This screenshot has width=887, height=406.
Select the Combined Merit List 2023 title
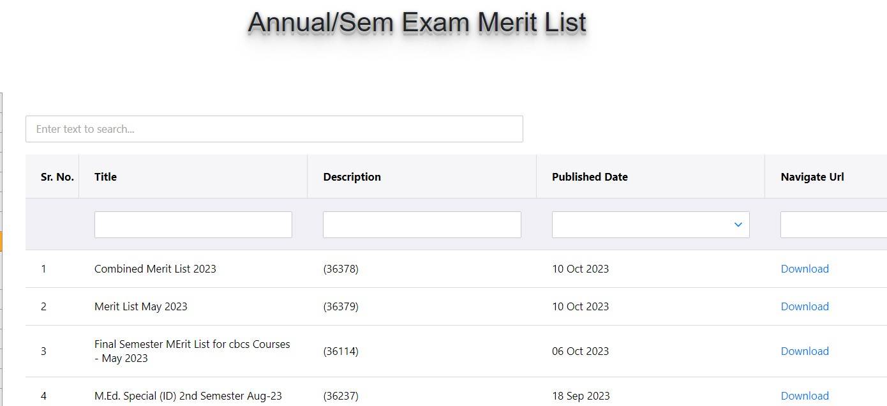coord(155,269)
